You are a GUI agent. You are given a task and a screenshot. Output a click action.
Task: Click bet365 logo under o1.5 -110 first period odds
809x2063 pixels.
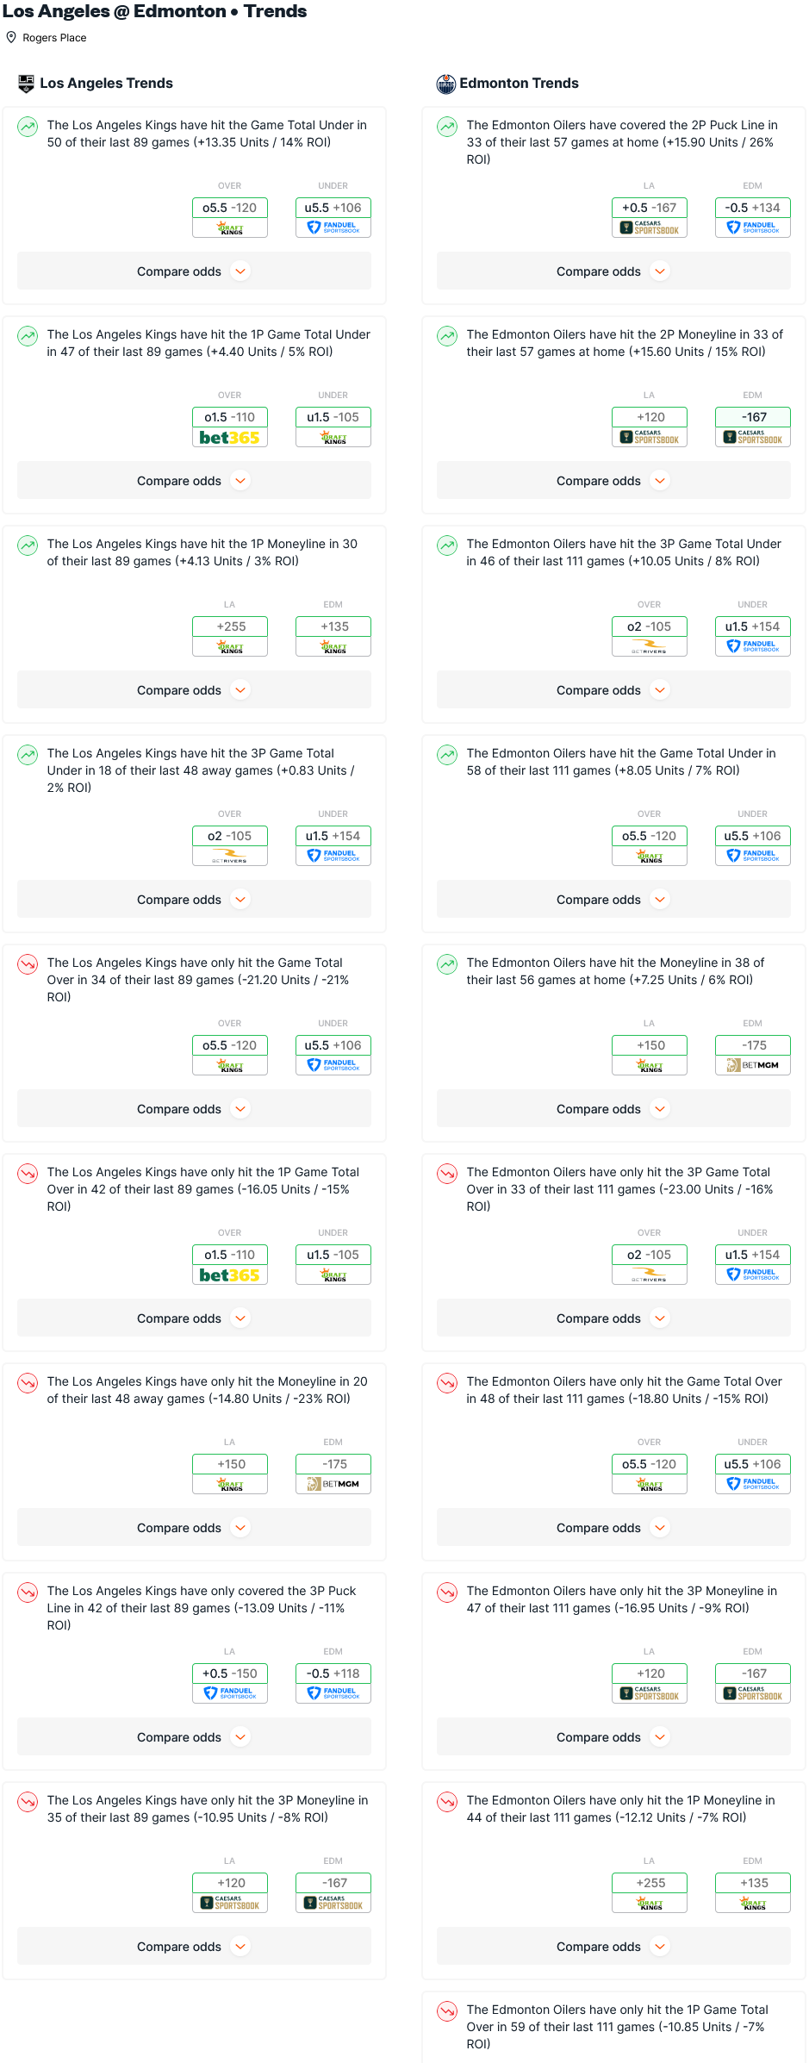[229, 438]
